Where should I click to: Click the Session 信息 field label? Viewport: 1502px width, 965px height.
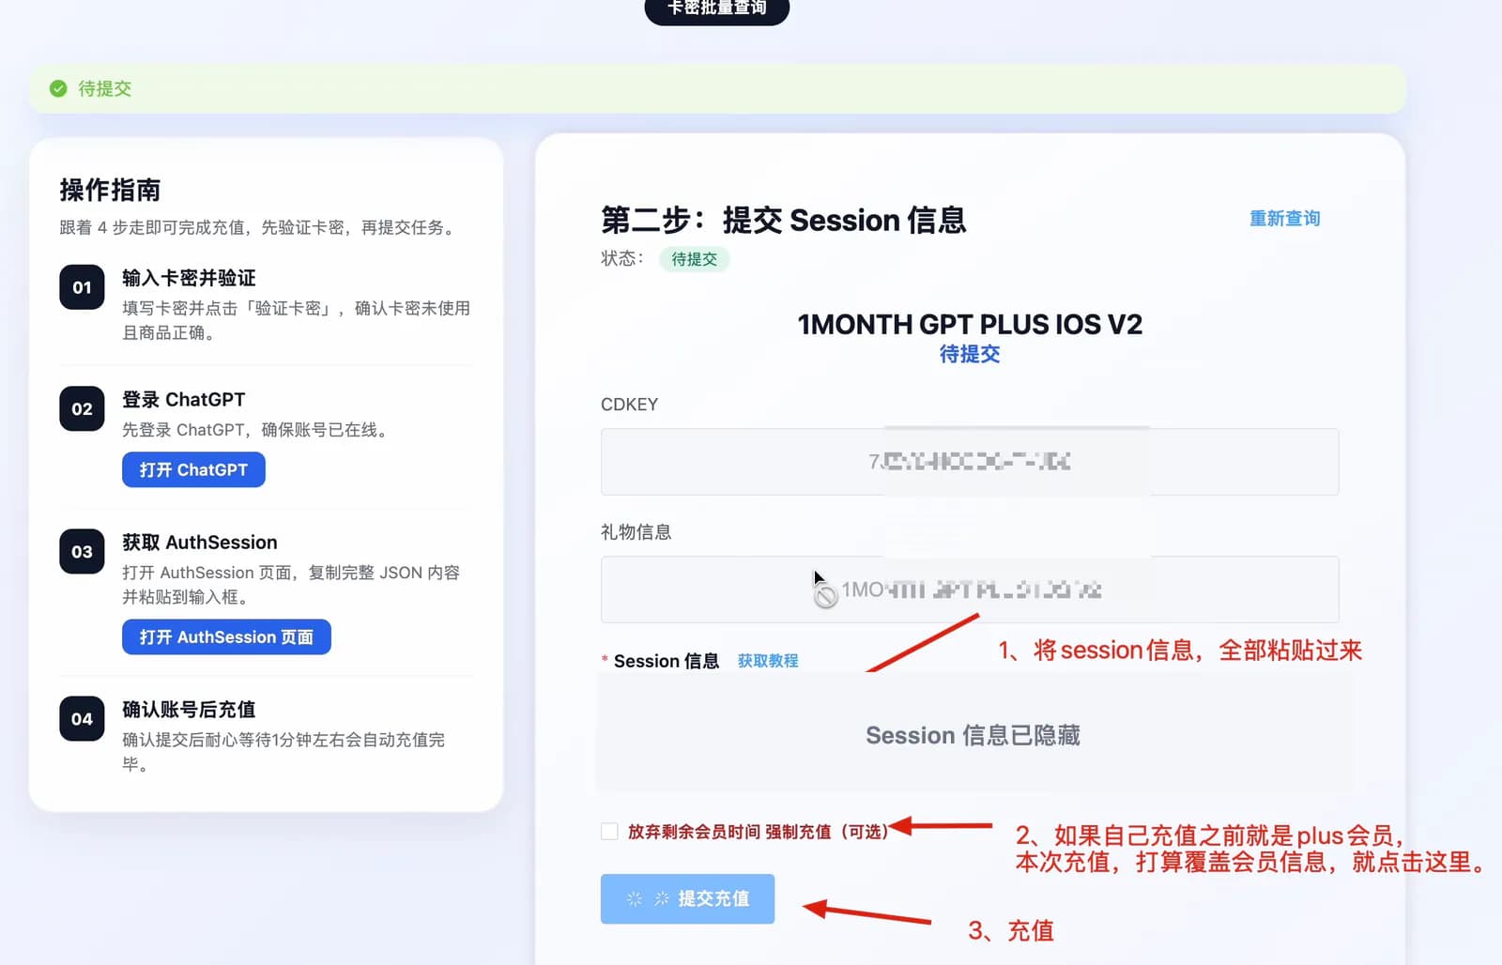click(666, 661)
